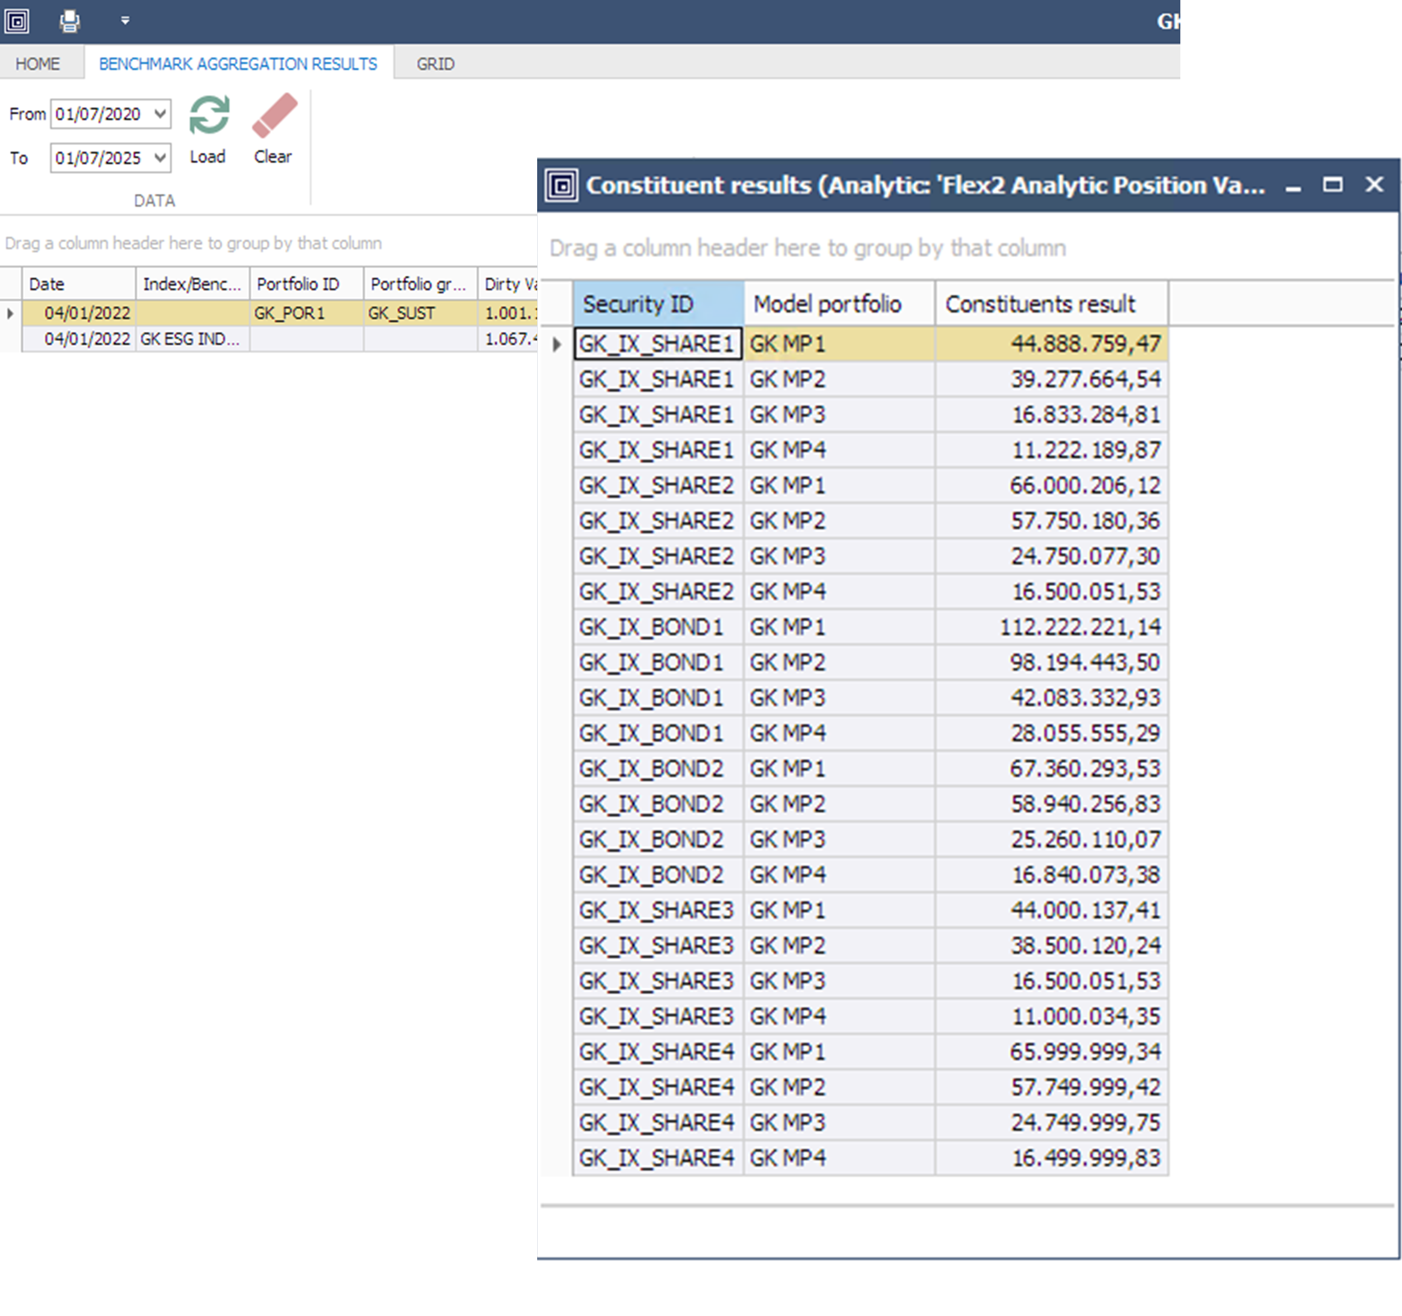The width and height of the screenshot is (1402, 1316).
Task: Maximize the Constituent results window
Action: click(1332, 185)
